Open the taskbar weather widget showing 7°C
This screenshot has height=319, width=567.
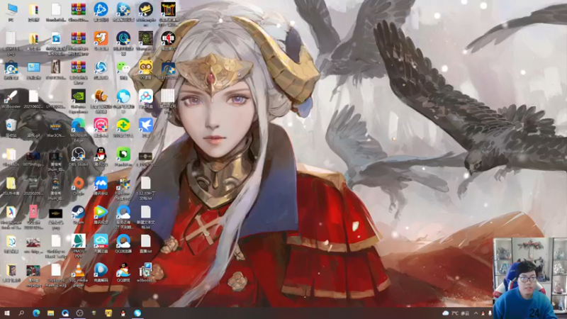(456, 313)
